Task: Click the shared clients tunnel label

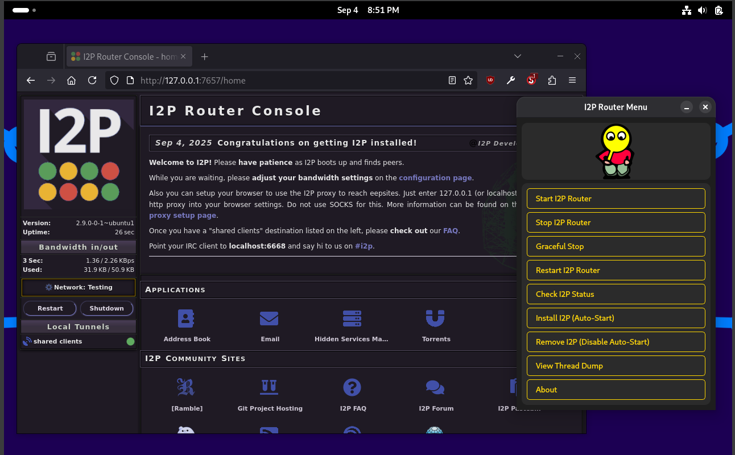Action: coord(57,341)
